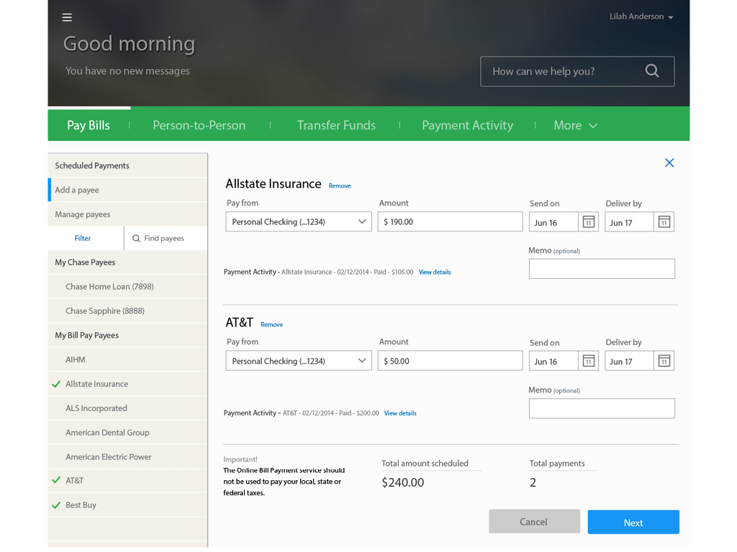
Task: Open Allstate Send on calendar icon
Action: (589, 222)
